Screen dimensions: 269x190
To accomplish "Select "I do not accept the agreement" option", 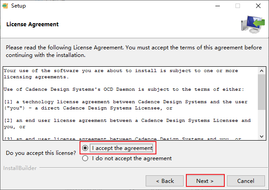I will coord(85,158).
